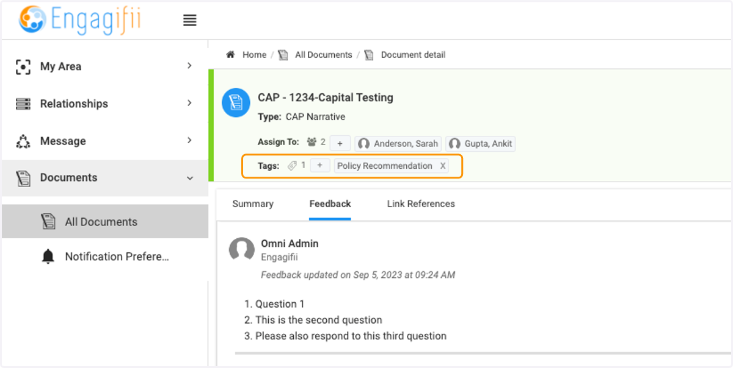Image resolution: width=733 pixels, height=368 pixels.
Task: Click Omni Admin's profile avatar
Action: 241,250
